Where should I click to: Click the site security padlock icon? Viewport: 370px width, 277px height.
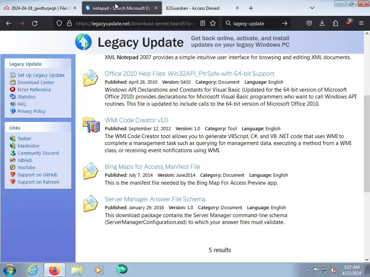[69, 23]
